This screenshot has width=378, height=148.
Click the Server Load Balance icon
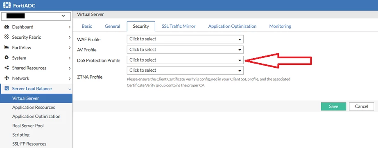[7, 88]
